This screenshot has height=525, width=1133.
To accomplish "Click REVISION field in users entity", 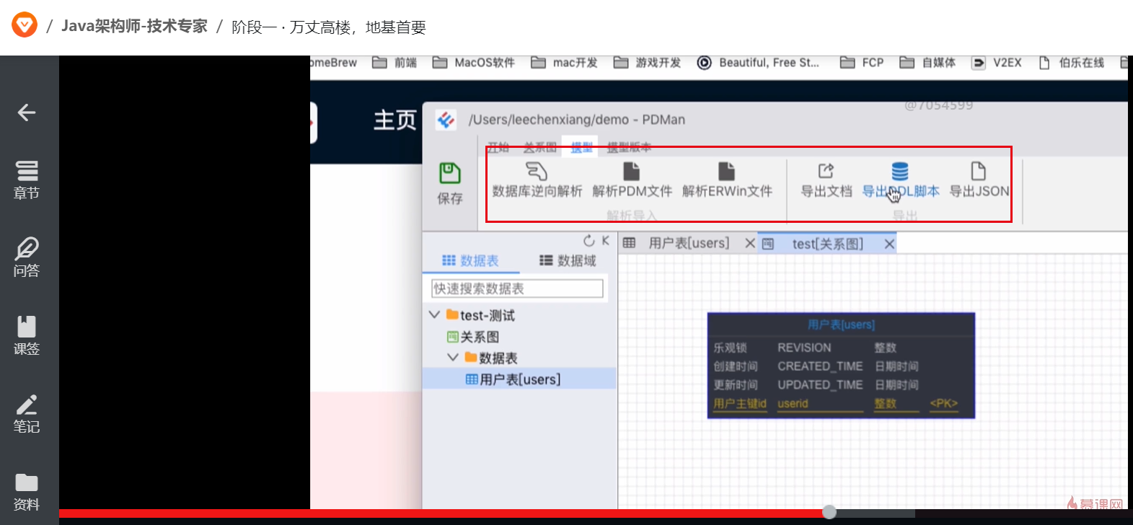I will (804, 348).
